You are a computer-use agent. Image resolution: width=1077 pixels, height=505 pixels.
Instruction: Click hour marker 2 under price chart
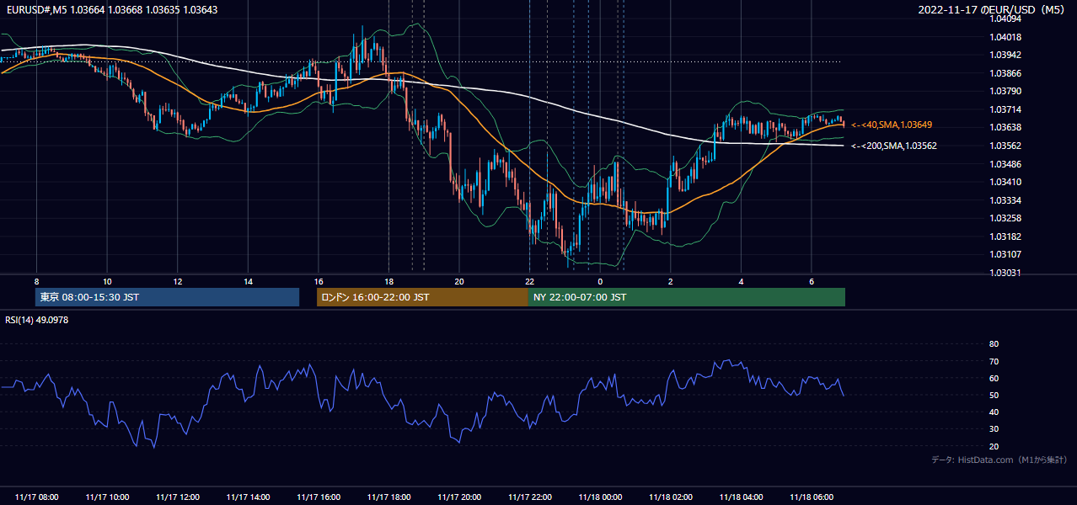pos(671,281)
